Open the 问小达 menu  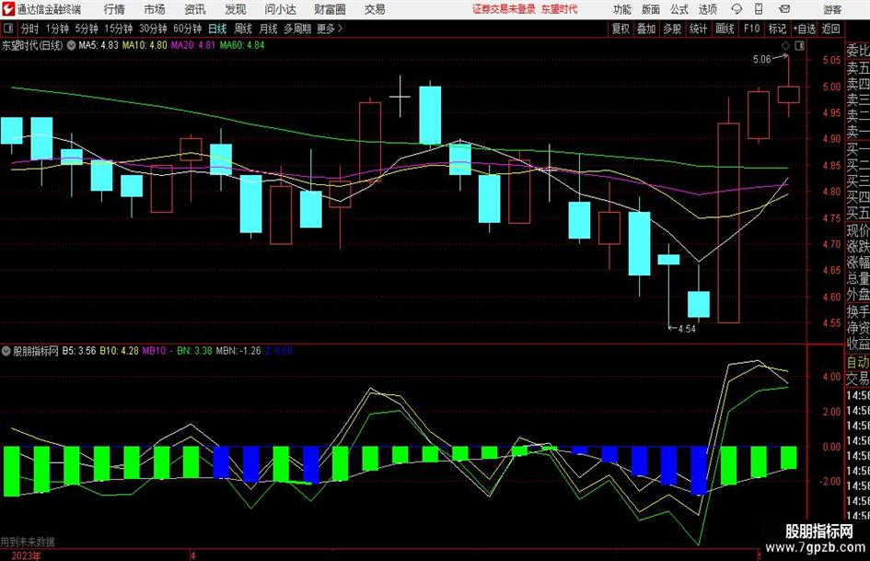pyautogui.click(x=280, y=9)
